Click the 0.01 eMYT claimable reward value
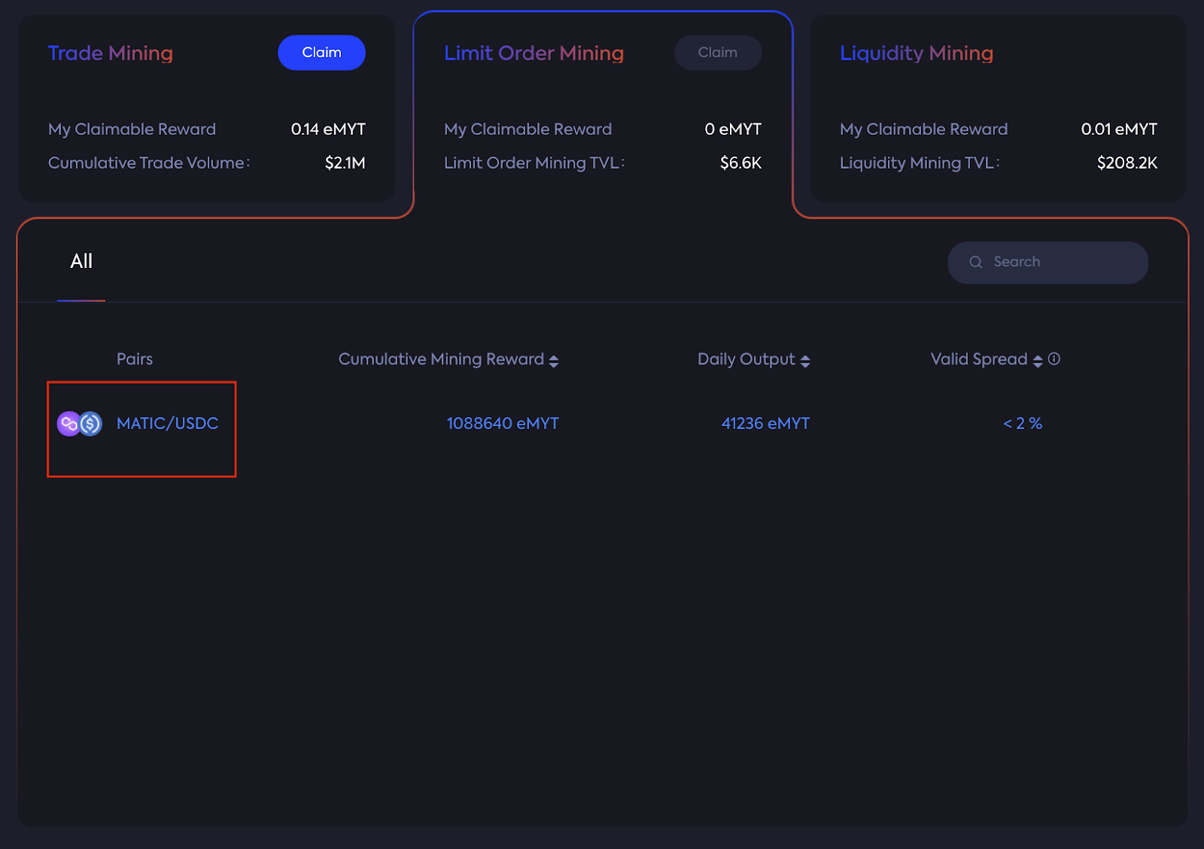The height and width of the screenshot is (849, 1204). coord(1119,129)
